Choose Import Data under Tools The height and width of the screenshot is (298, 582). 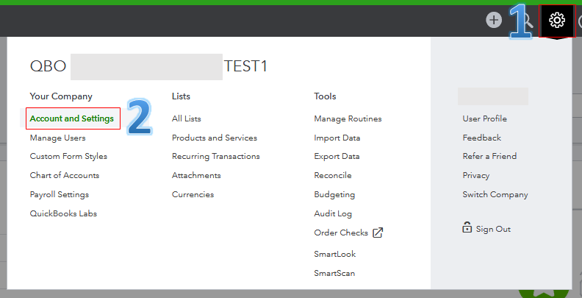click(337, 138)
